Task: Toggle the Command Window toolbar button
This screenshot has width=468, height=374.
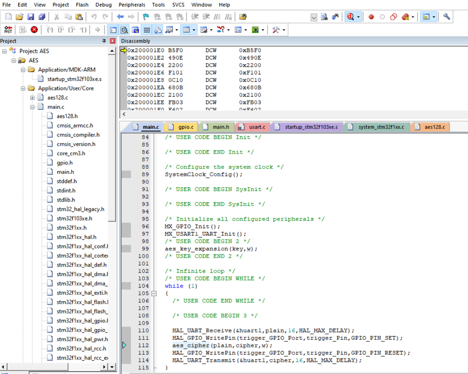Action: pyautogui.click(x=113, y=29)
